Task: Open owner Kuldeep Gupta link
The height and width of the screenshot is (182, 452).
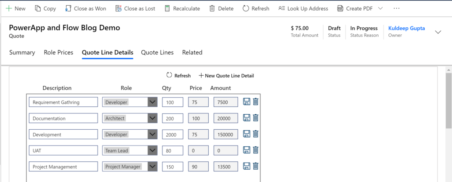Action: pyautogui.click(x=407, y=28)
